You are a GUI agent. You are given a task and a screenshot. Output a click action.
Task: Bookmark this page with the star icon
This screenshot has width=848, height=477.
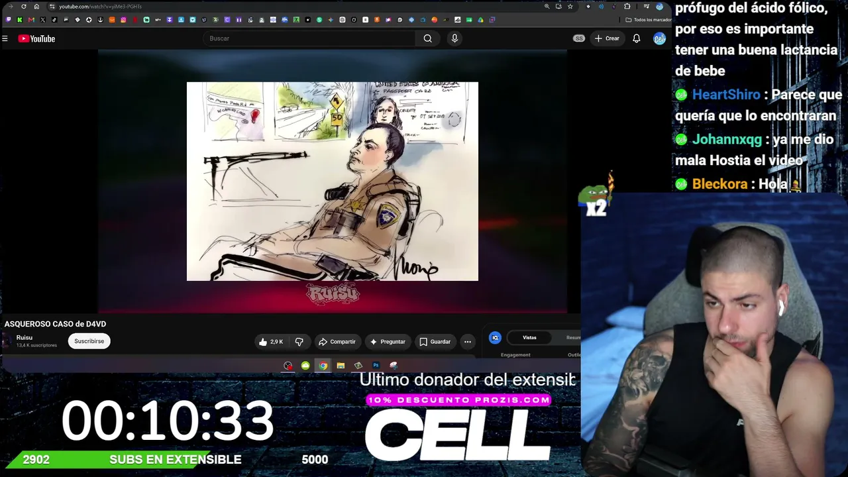pyautogui.click(x=570, y=7)
